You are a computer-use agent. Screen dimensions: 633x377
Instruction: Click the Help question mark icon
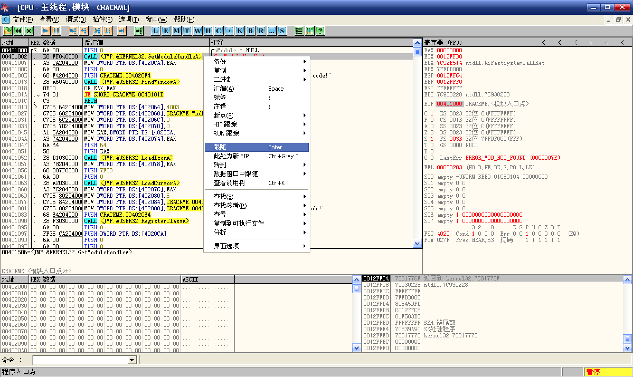320,31
